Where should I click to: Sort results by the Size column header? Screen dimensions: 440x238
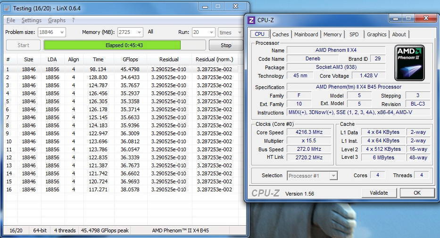tap(29, 59)
